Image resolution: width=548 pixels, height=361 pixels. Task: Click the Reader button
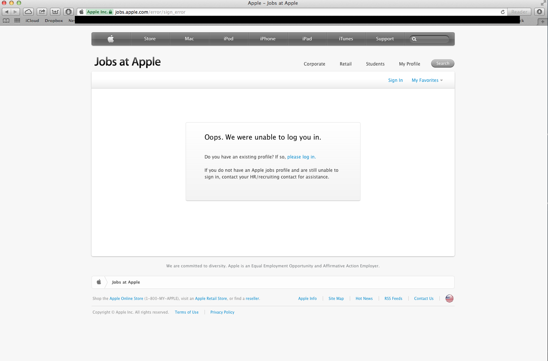[519, 12]
